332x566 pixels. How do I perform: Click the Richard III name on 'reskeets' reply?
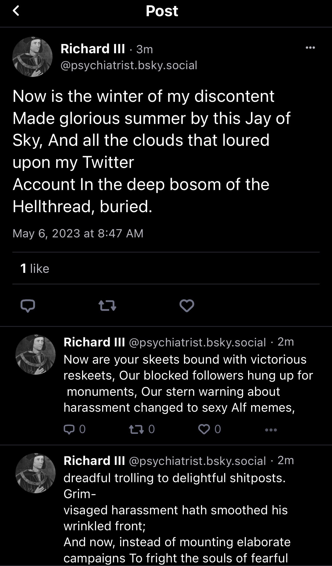pos(94,342)
